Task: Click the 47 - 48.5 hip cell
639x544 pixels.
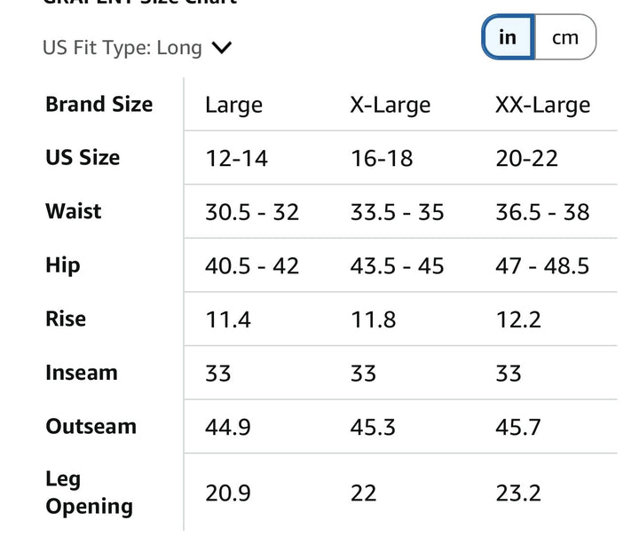Action: pos(542,266)
